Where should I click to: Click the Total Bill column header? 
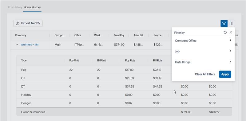pyautogui.click(x=139, y=35)
